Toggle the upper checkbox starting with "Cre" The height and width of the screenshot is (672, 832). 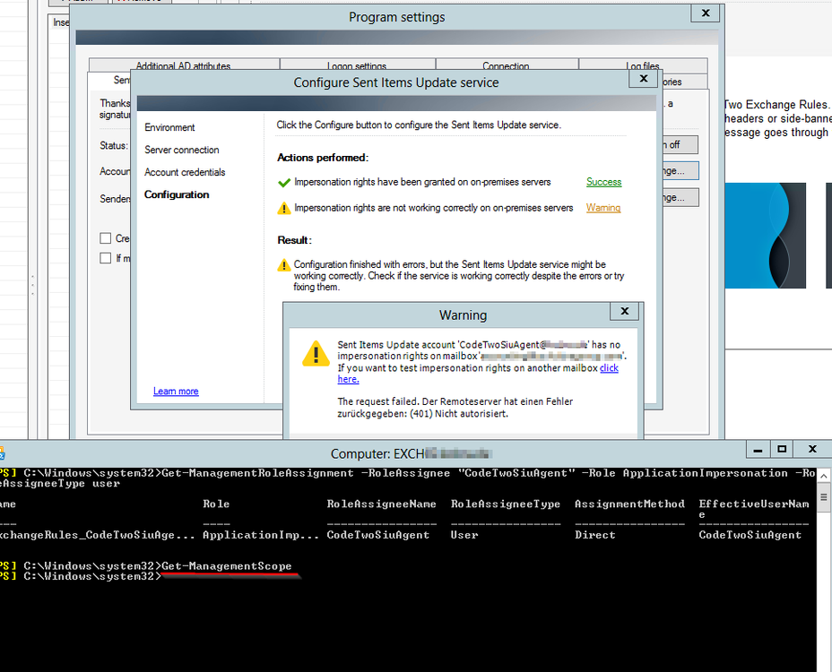106,238
